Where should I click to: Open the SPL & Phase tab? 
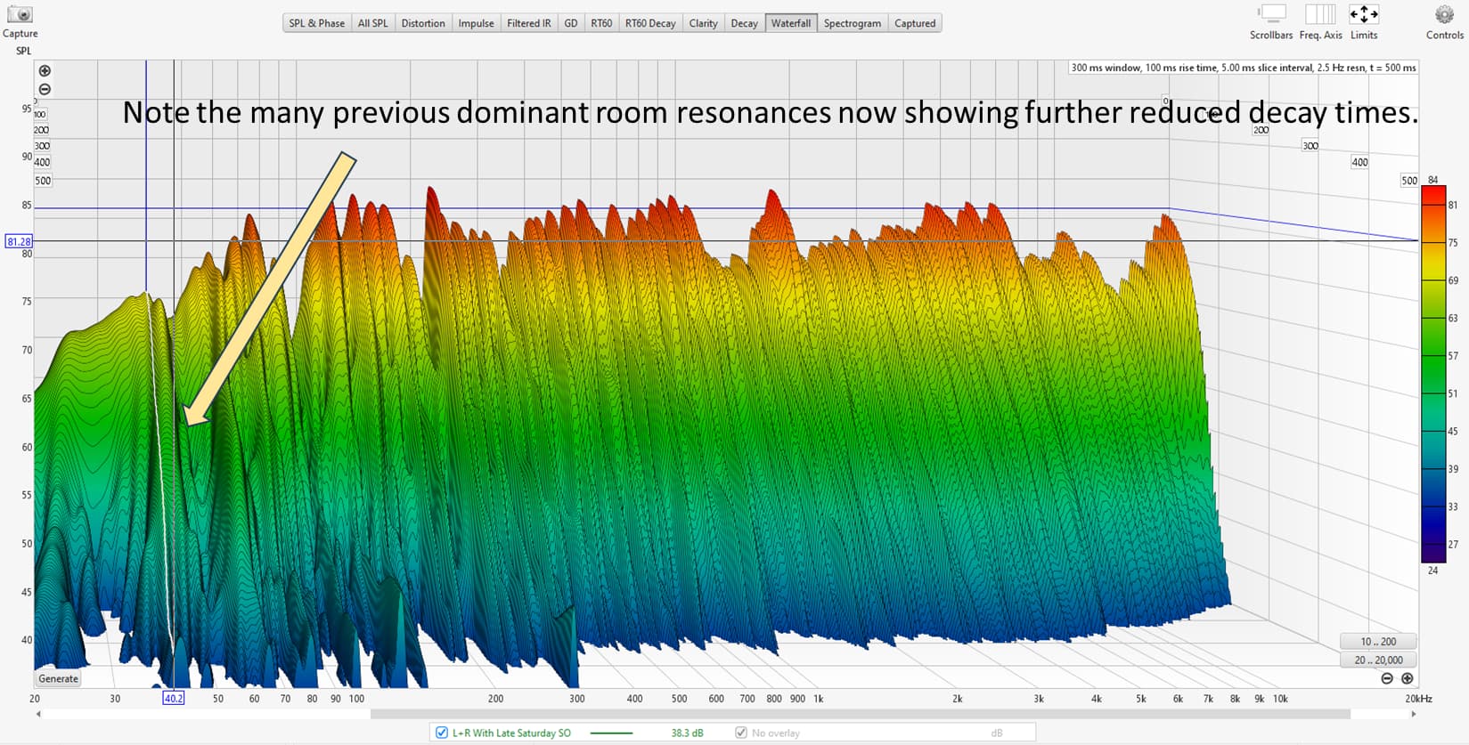316,23
